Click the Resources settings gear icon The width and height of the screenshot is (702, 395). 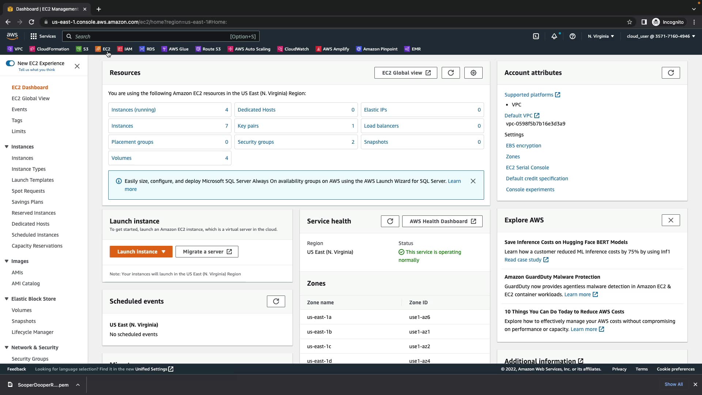pos(473,73)
